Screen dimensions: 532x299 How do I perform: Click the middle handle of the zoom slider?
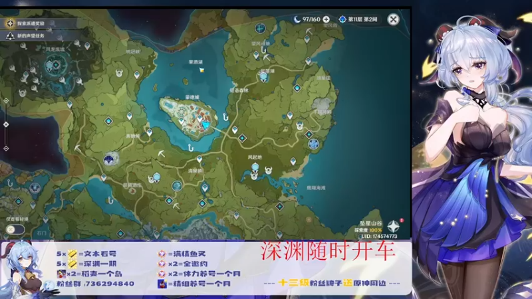(x=6, y=124)
